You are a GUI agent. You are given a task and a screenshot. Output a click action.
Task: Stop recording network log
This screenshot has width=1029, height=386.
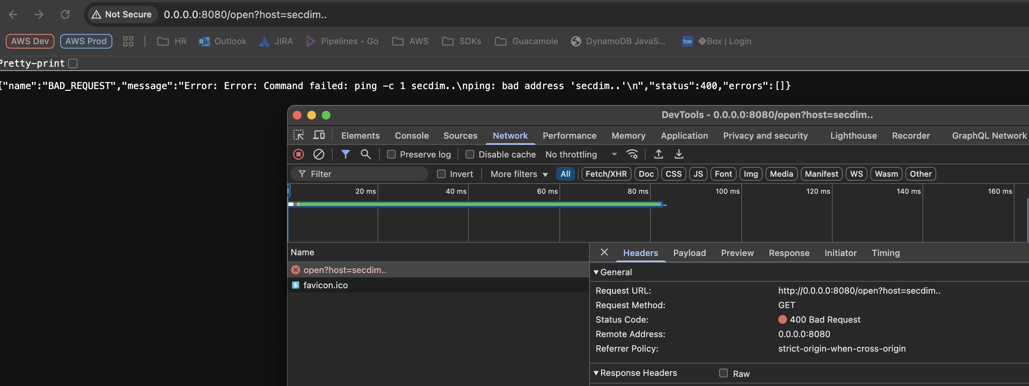coord(299,154)
